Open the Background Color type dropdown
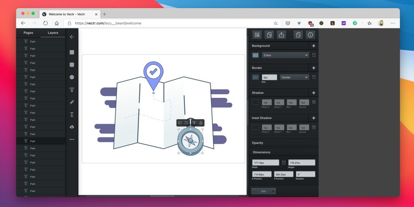The width and height of the screenshot is (414, 207). pyautogui.click(x=285, y=55)
